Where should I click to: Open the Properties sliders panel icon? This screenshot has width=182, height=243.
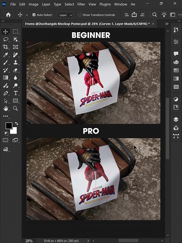point(176,42)
